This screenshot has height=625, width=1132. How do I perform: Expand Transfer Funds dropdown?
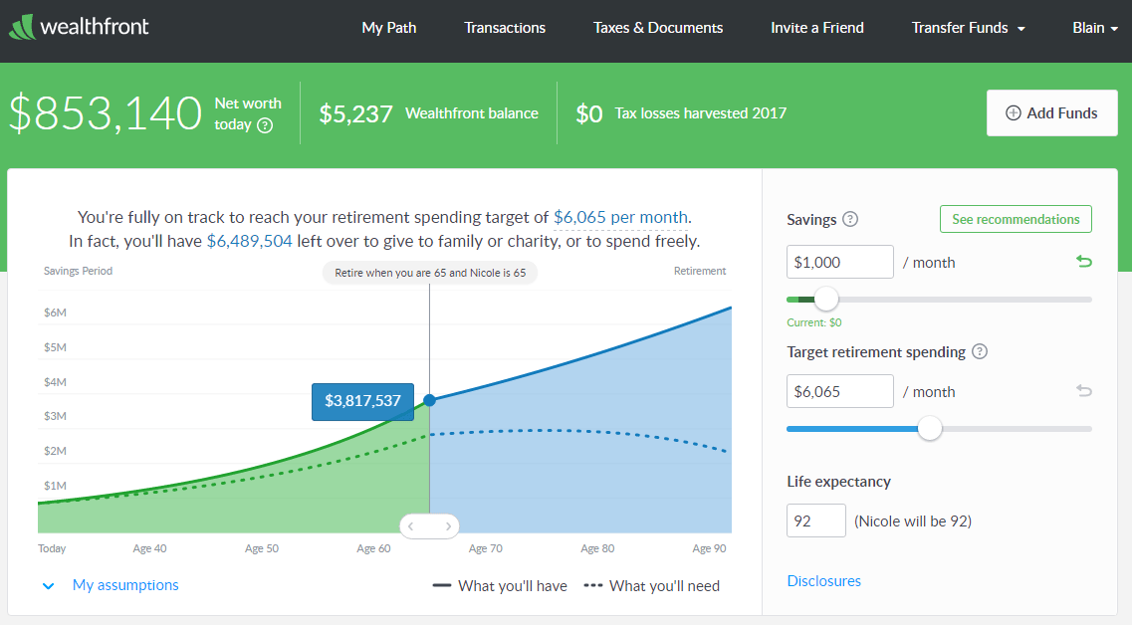[x=968, y=28]
